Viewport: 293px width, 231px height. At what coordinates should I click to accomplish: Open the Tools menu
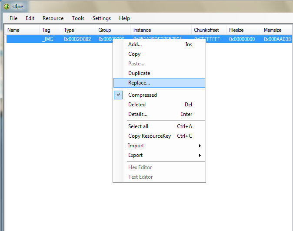pyautogui.click(x=78, y=18)
